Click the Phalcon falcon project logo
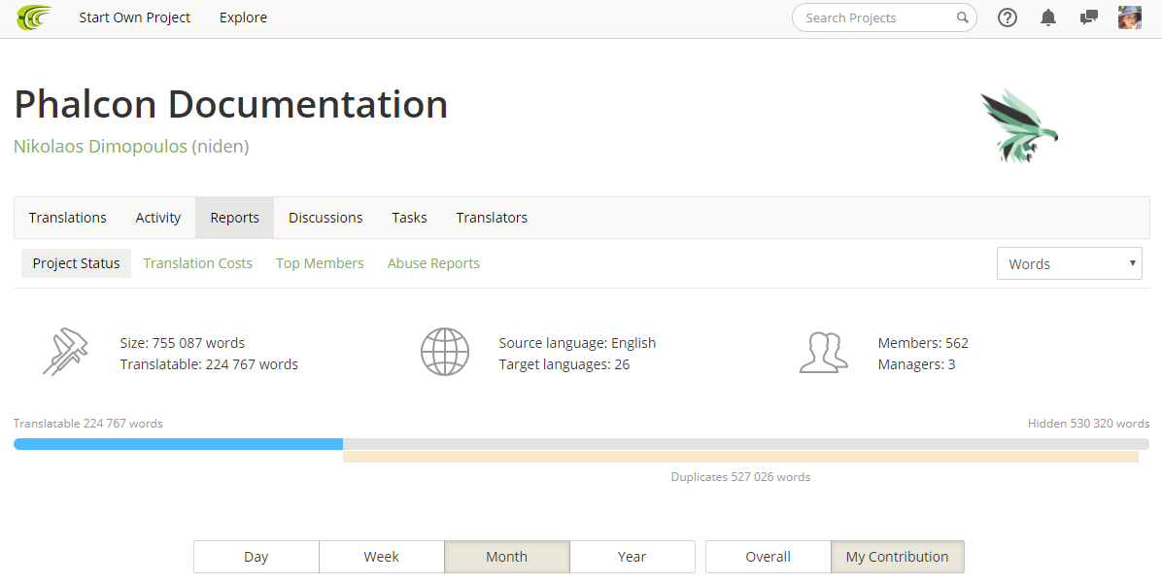Screen dimensions: 1162x584 click(1020, 126)
